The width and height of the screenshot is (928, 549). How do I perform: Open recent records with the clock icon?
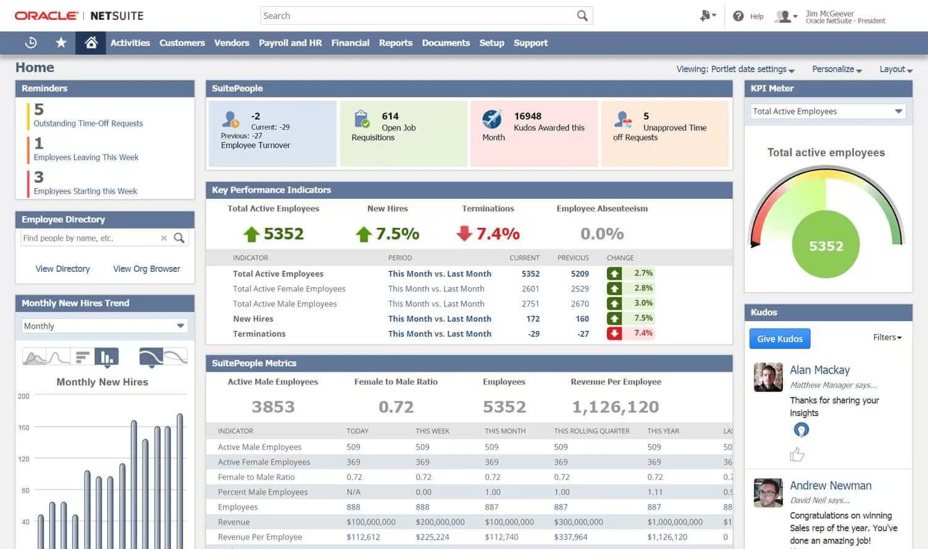point(31,43)
